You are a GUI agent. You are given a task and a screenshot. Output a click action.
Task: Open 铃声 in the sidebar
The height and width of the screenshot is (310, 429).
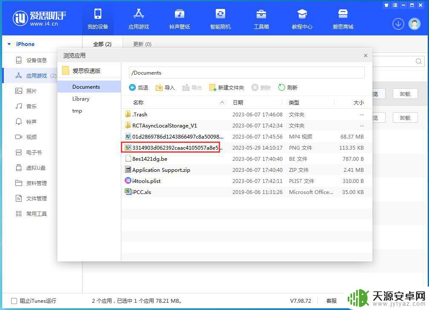click(x=26, y=122)
